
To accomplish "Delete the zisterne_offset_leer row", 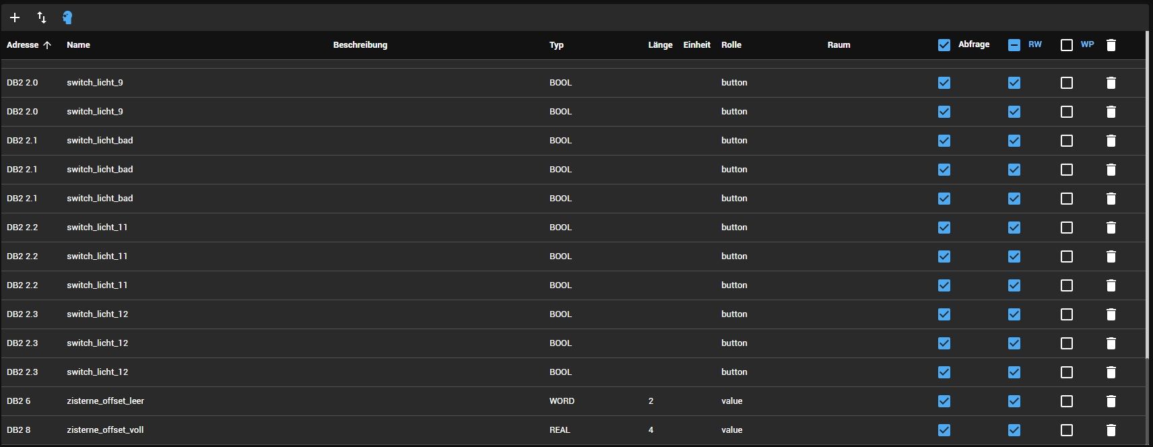I will point(1111,401).
